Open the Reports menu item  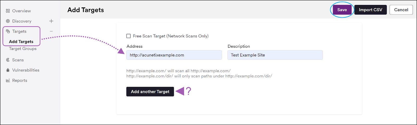[20, 80]
